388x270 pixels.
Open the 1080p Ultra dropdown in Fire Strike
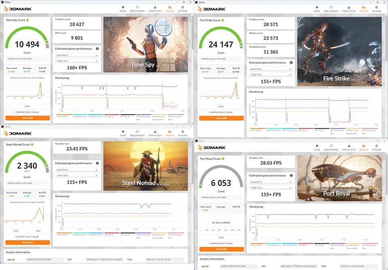[x=271, y=75]
